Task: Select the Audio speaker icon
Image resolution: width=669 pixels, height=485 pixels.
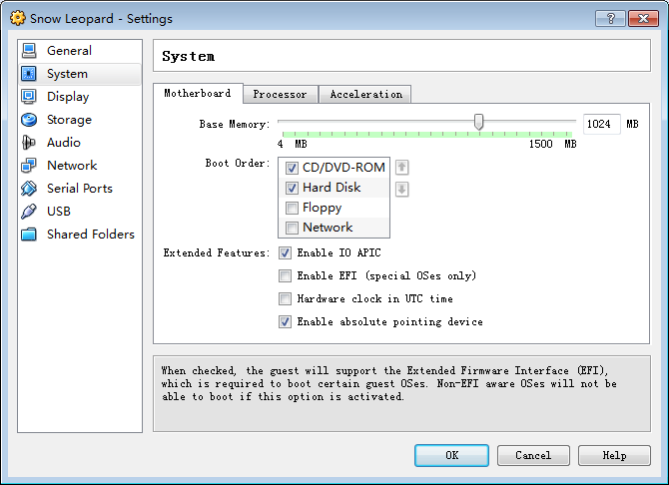Action: pos(29,143)
